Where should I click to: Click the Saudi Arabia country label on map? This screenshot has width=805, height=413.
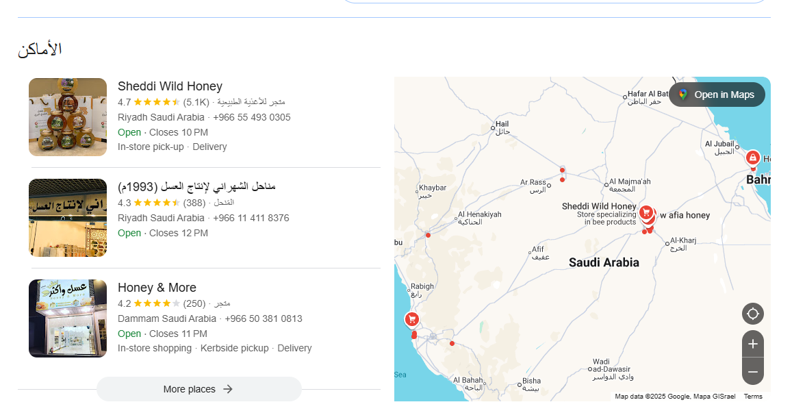pos(604,262)
